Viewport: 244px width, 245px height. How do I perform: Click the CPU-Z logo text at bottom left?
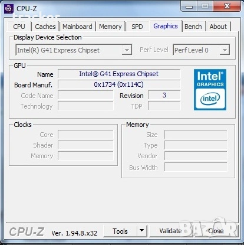click(27, 231)
